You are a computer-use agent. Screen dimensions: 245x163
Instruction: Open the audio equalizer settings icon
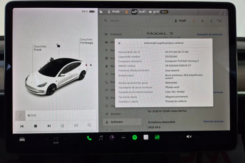pos(76,125)
